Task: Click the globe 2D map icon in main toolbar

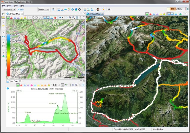Action: (x=72, y=9)
